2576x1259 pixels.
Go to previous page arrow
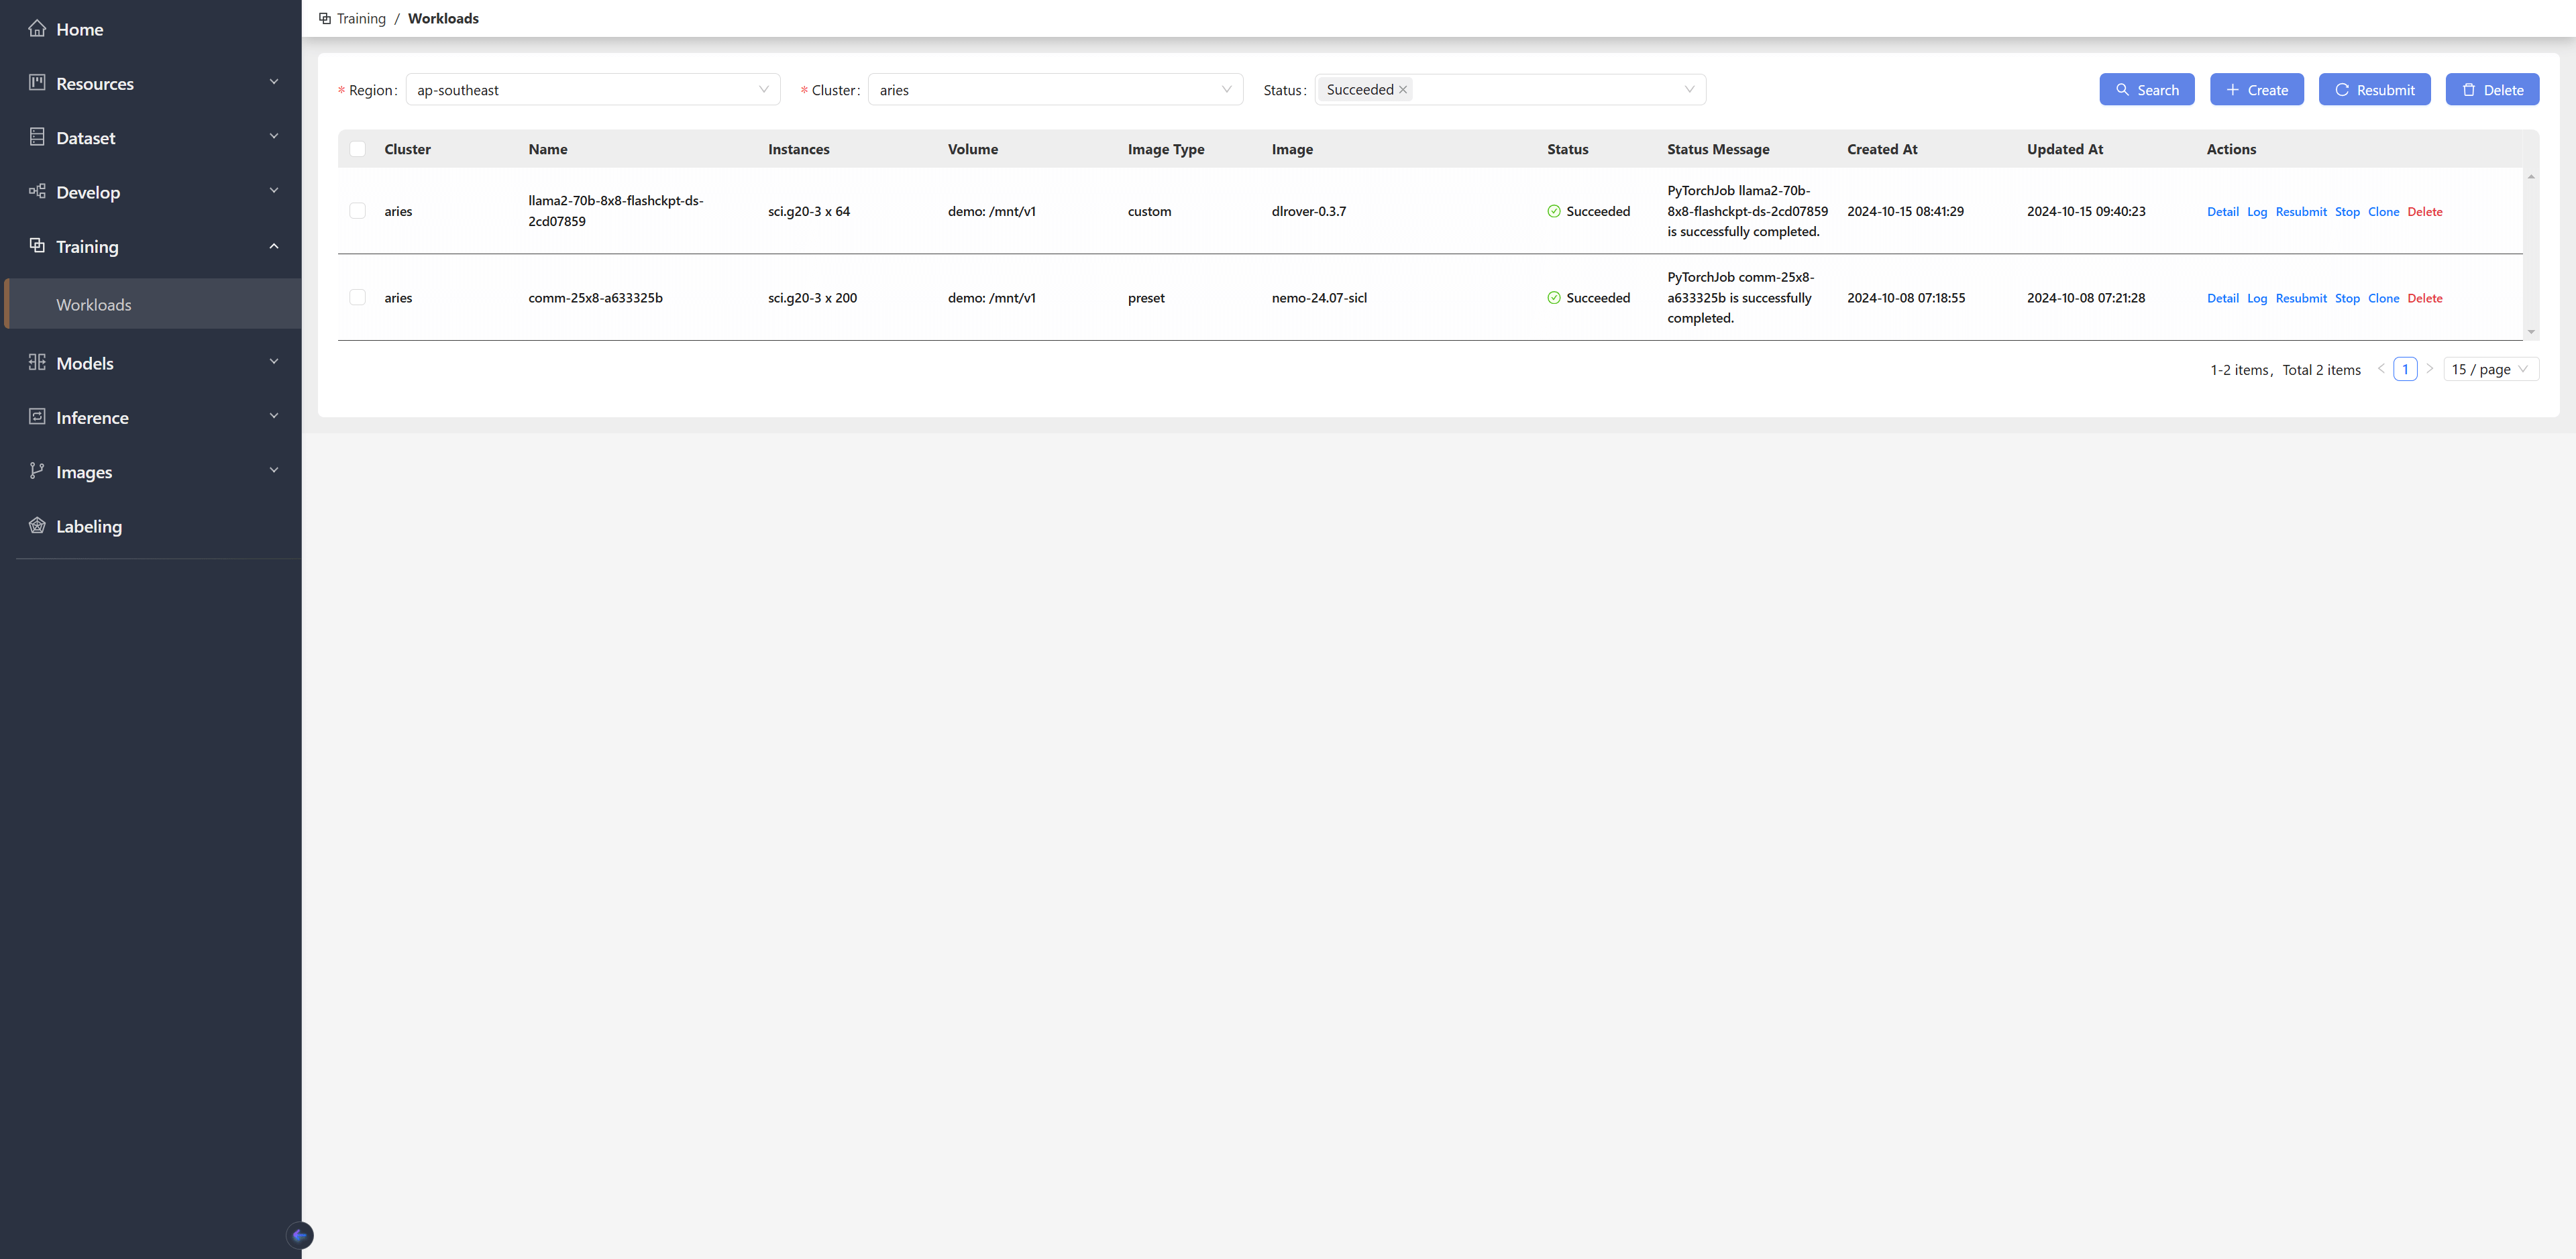(2381, 369)
